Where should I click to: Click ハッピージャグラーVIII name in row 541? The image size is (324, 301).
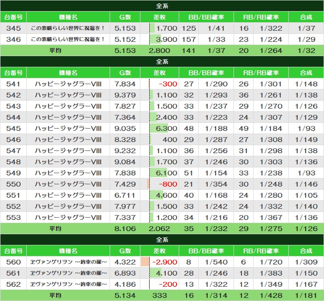(68, 84)
